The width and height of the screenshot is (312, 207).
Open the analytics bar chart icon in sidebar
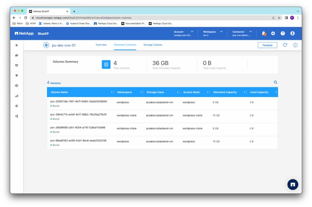[17, 96]
